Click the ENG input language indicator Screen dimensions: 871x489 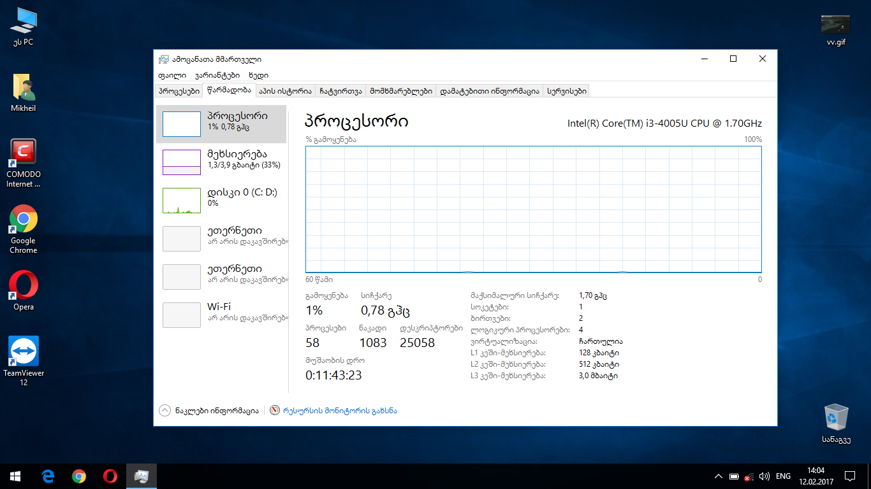783,476
